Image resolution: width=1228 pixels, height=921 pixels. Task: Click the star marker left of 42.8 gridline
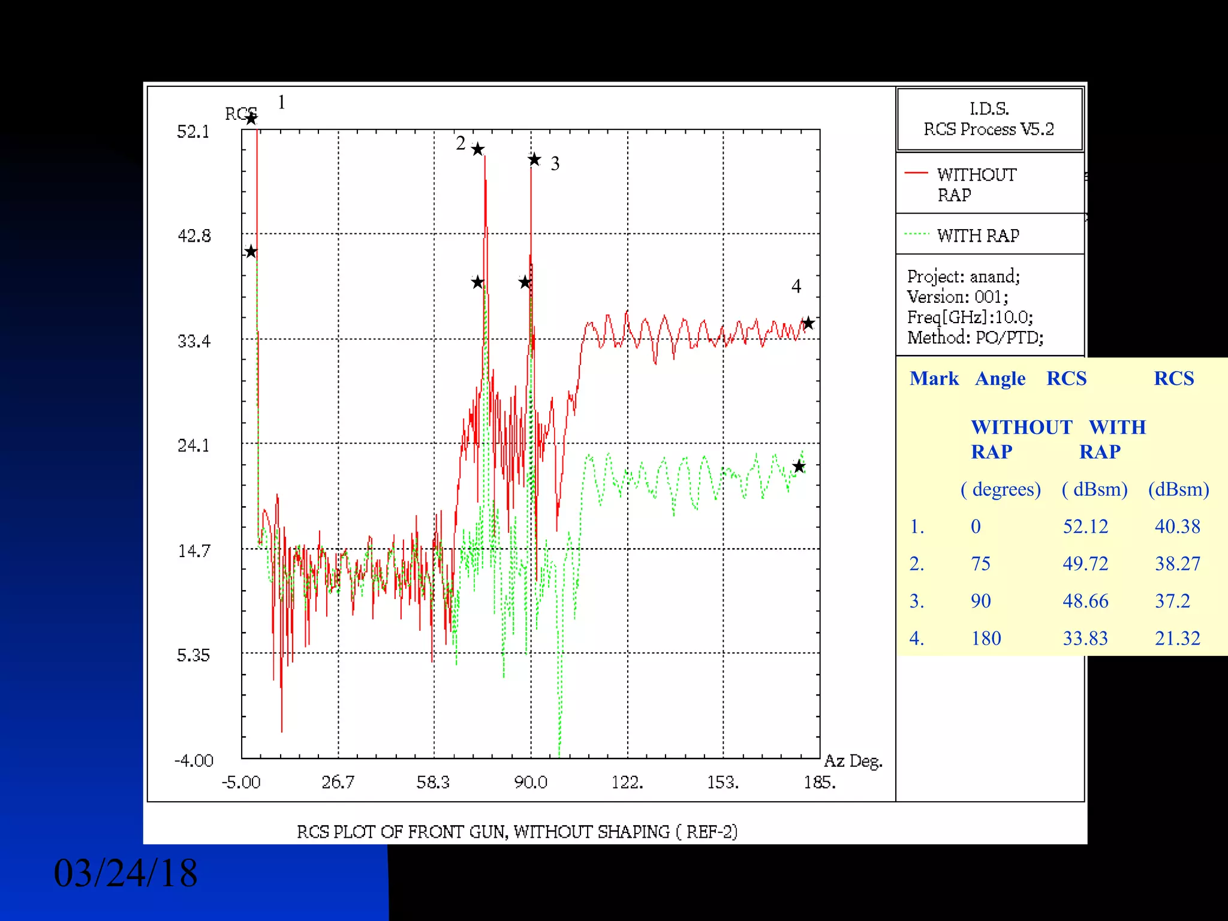(251, 252)
